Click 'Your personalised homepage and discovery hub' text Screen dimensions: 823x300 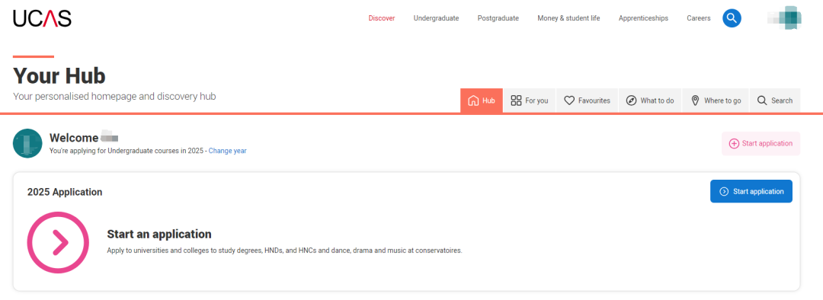114,97
